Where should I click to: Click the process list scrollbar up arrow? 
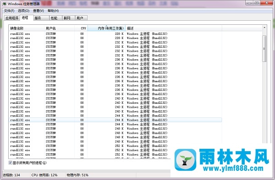click(x=264, y=28)
